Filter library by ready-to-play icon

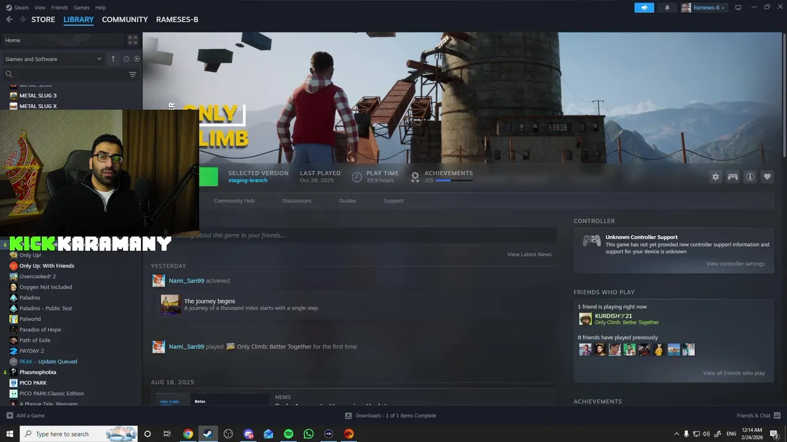click(x=137, y=59)
